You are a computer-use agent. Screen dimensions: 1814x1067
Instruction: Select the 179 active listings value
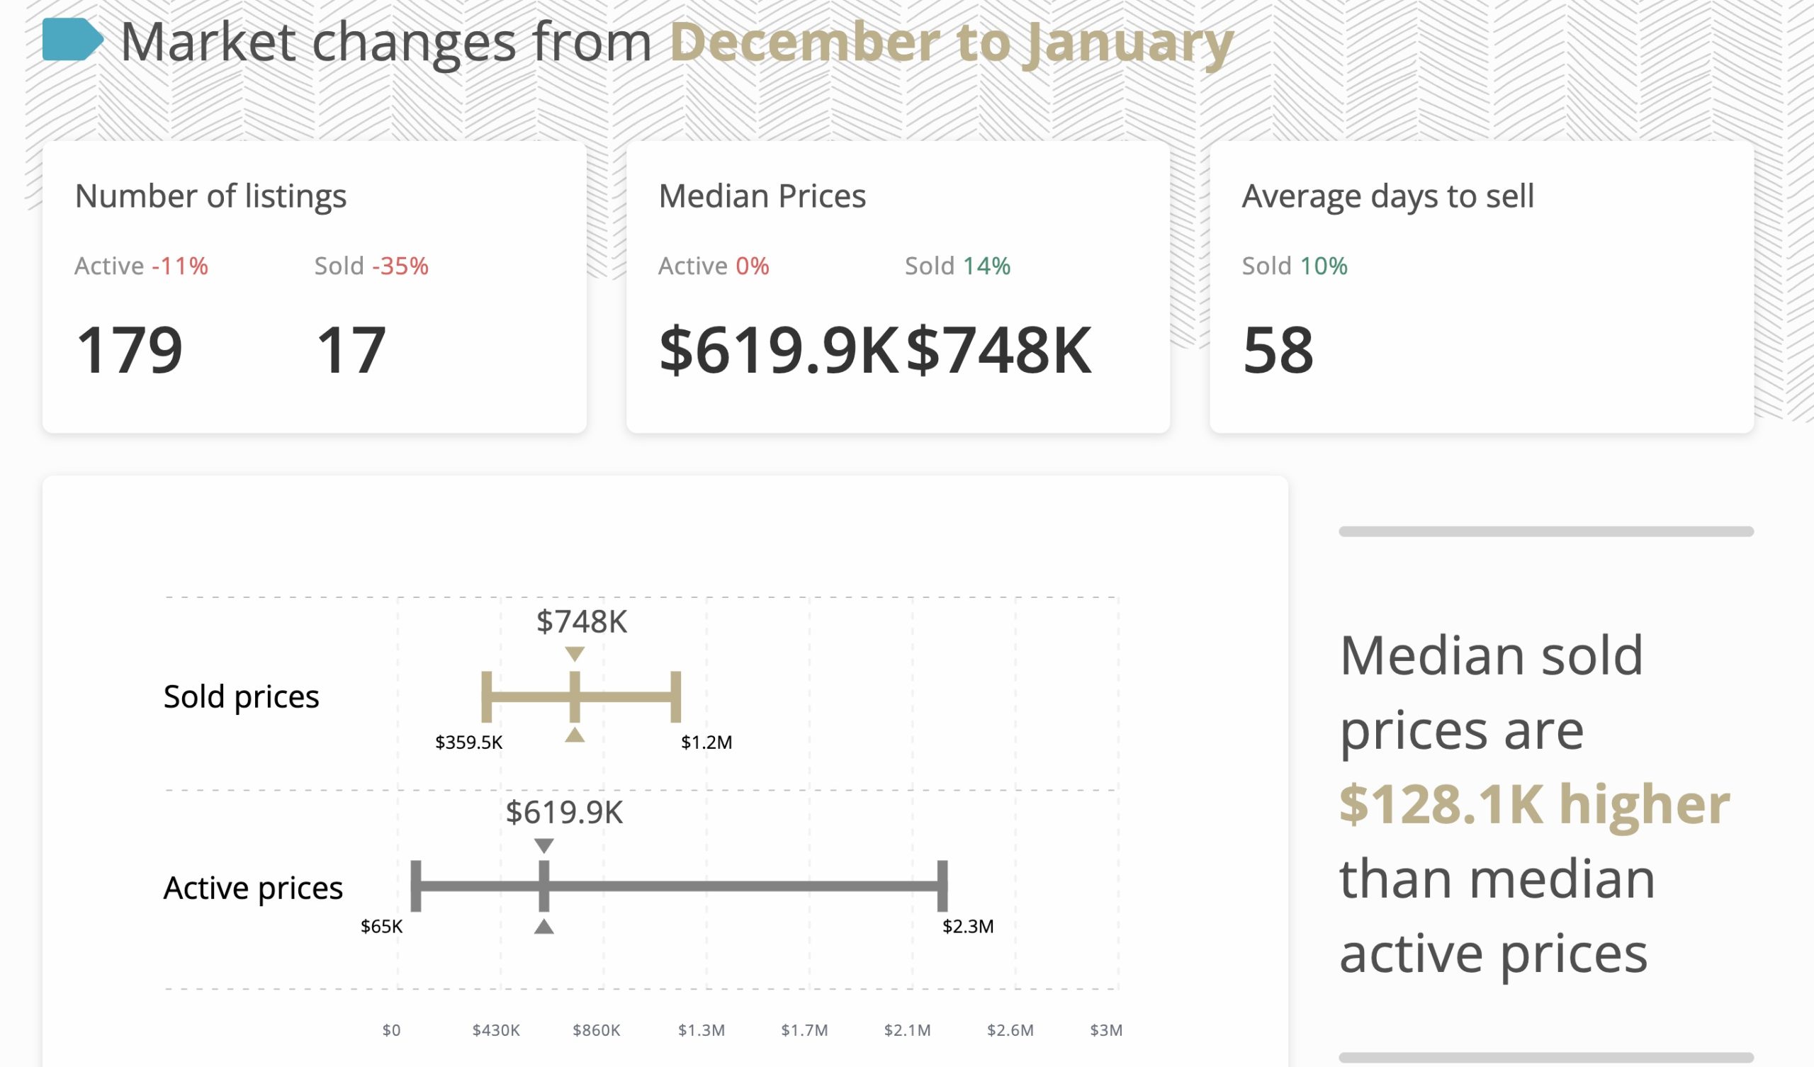click(x=130, y=350)
